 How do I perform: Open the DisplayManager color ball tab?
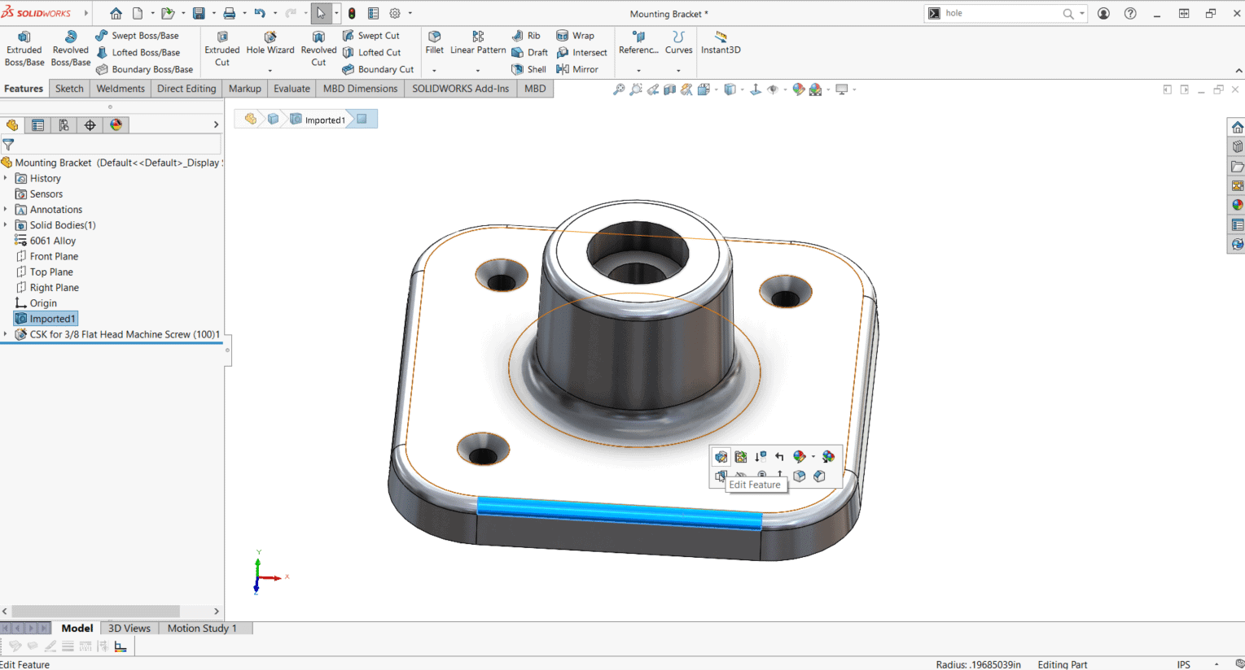click(116, 125)
